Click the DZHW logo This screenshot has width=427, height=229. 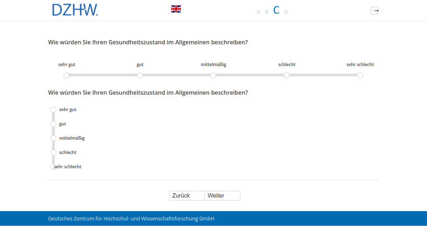[75, 10]
